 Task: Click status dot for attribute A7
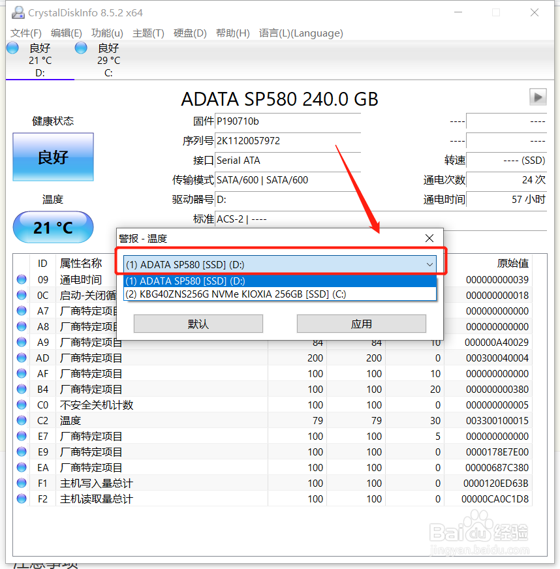22,310
